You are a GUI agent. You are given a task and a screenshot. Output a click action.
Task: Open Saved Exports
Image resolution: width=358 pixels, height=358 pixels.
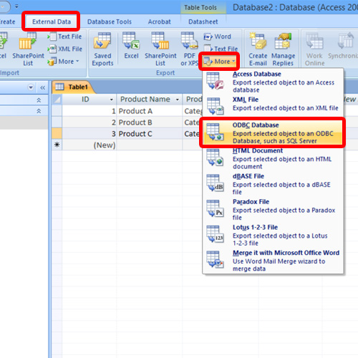102,49
